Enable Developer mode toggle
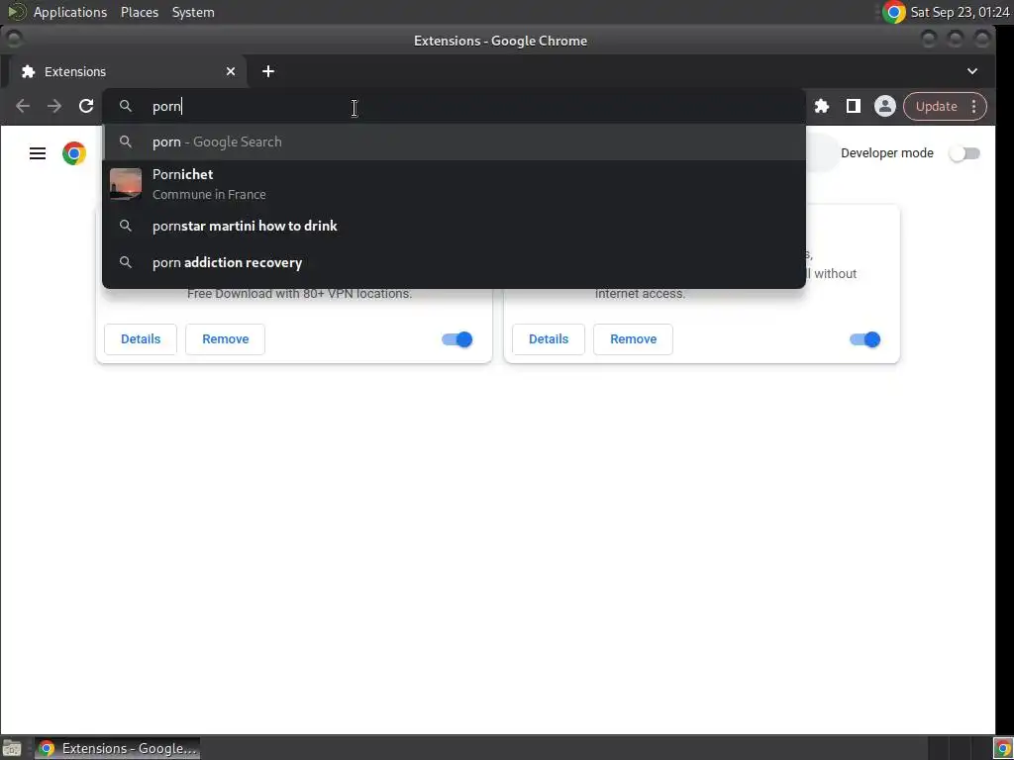This screenshot has width=1014, height=760. (964, 153)
